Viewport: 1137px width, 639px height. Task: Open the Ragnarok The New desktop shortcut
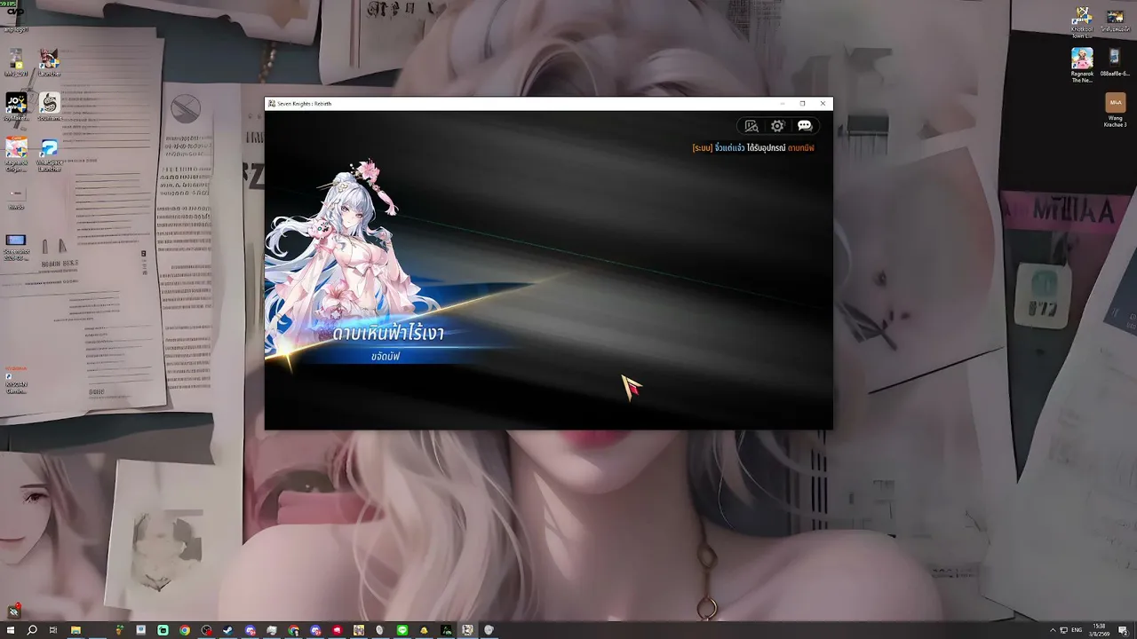pos(1082,64)
